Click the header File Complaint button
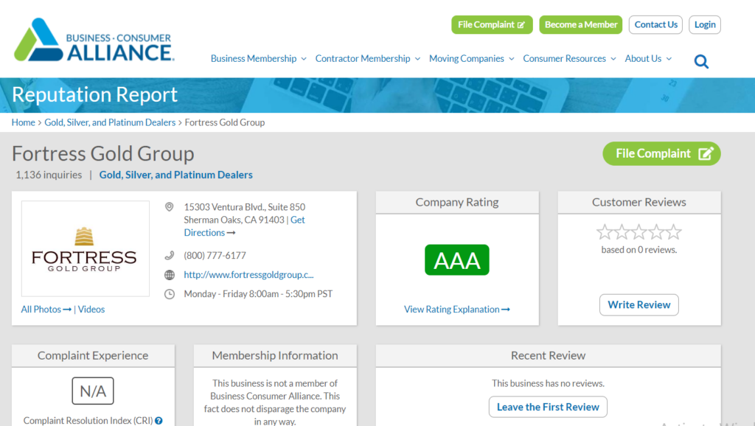The height and width of the screenshot is (426, 755). [x=492, y=24]
